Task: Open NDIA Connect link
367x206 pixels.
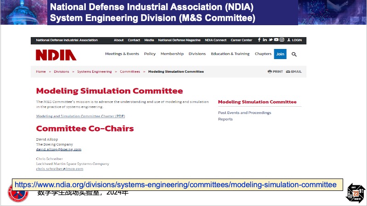Action: click(216, 40)
